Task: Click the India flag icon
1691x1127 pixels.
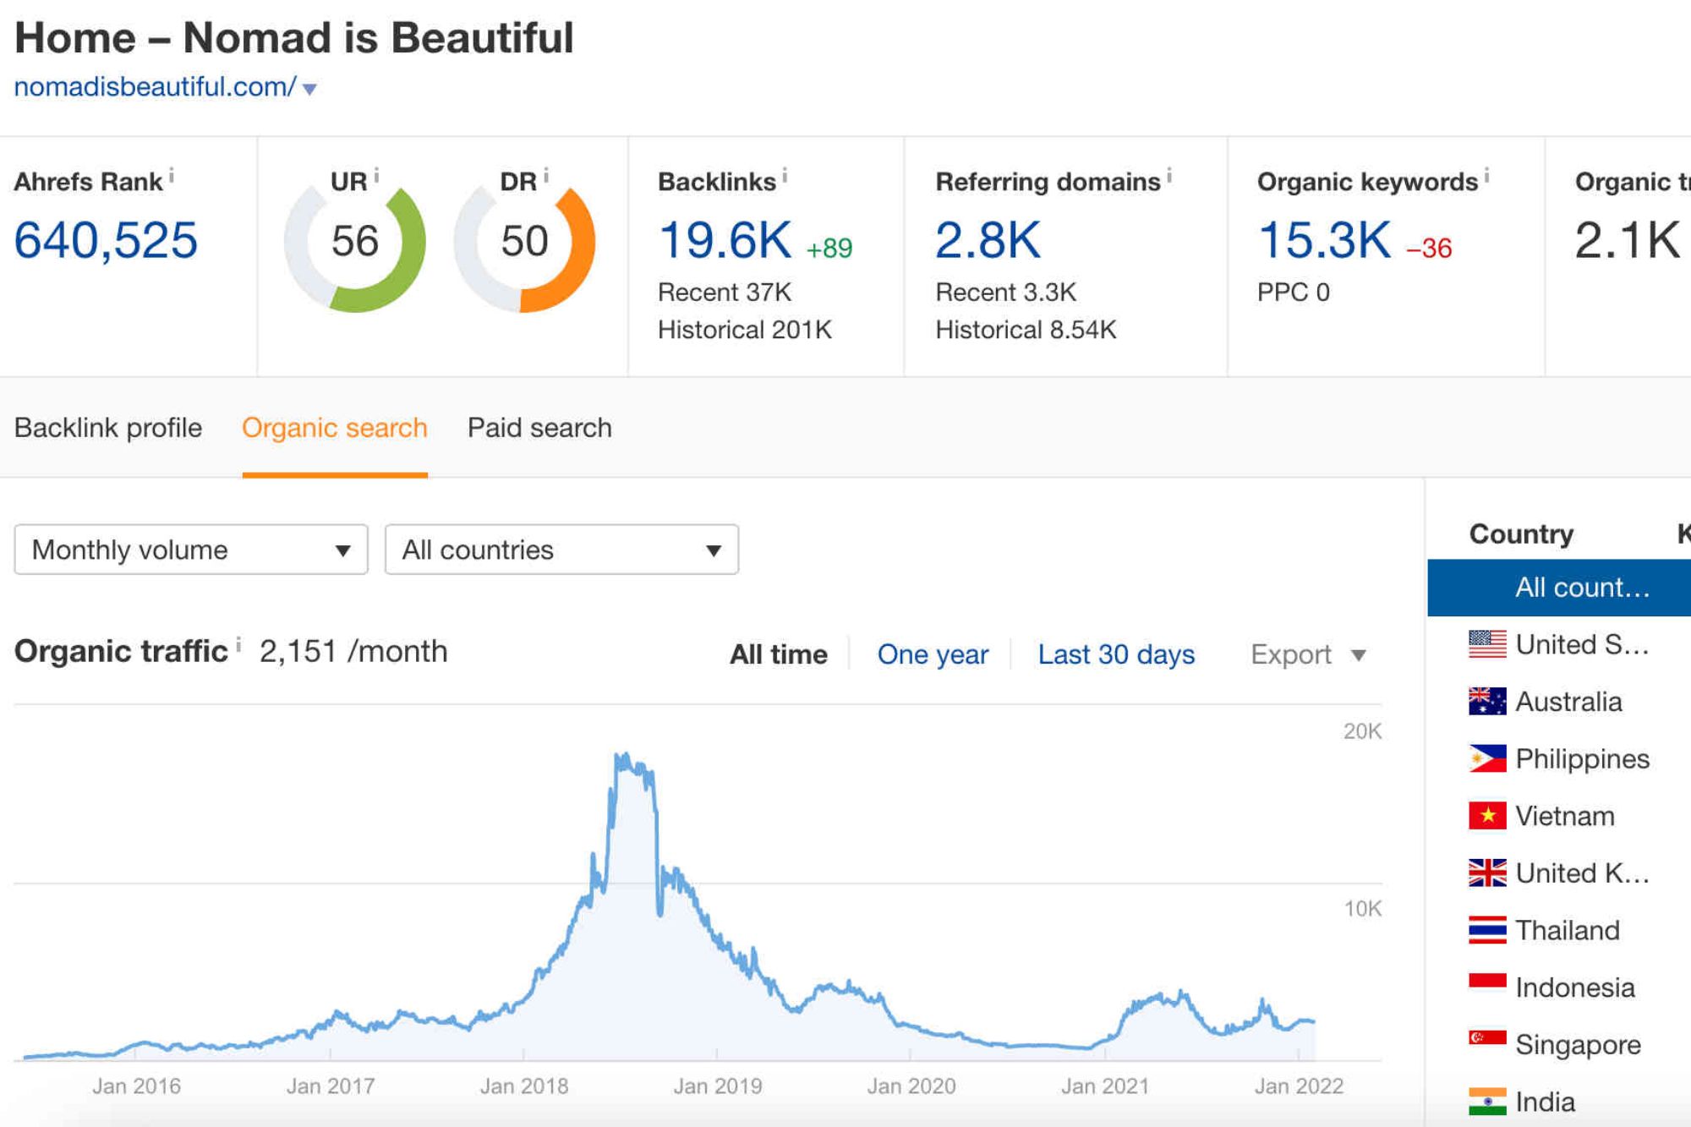Action: pyautogui.click(x=1487, y=1102)
